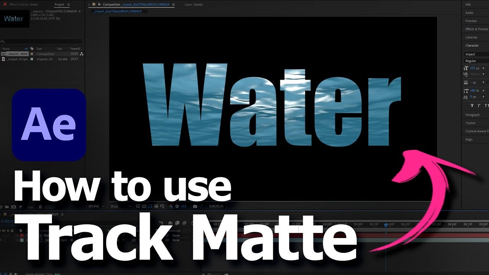489x275 pixels.
Task: Open the flowchart icon next to the composition
Action: 81,54
